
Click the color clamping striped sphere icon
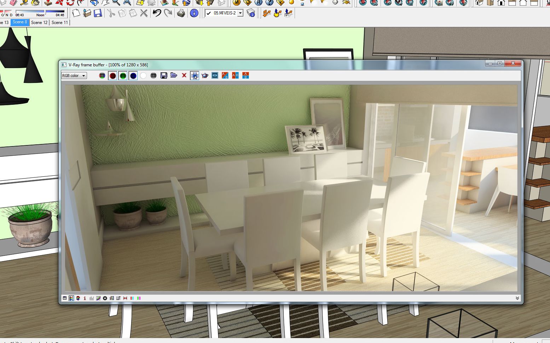[78, 298]
